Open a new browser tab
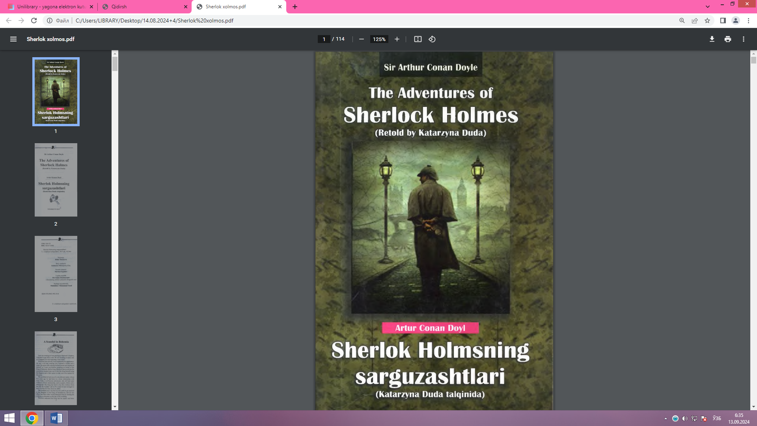The width and height of the screenshot is (757, 426). 295,7
